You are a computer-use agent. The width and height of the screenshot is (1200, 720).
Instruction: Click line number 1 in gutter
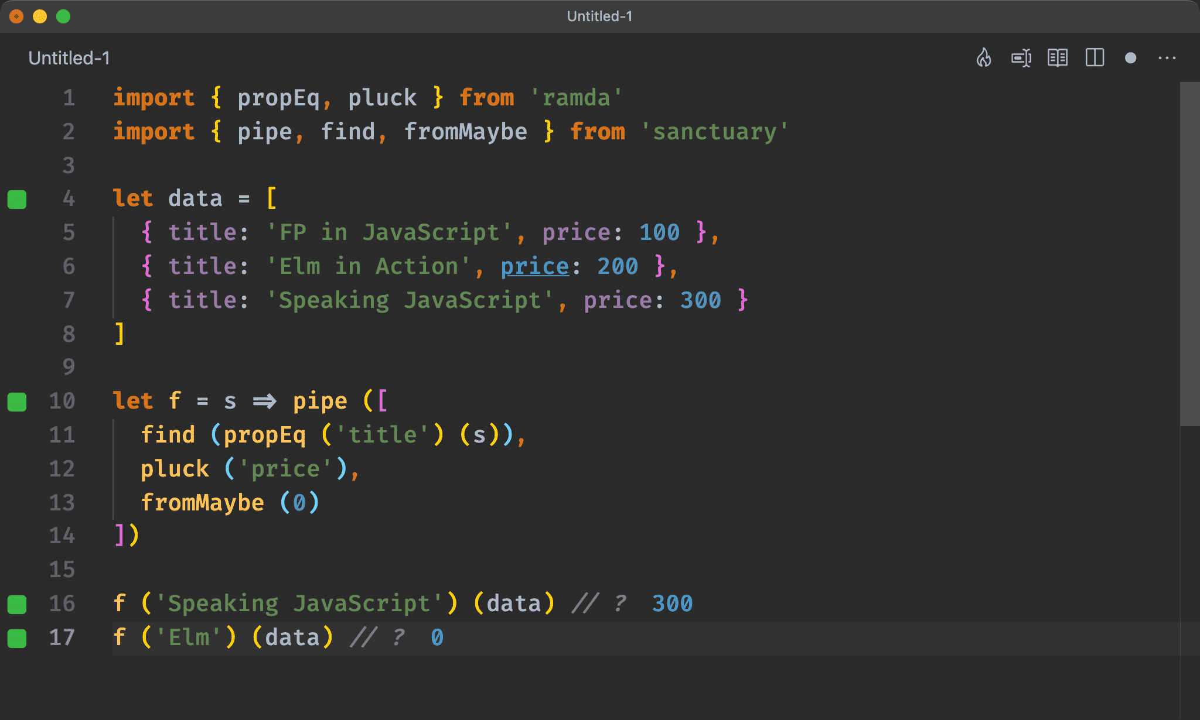pos(69,98)
